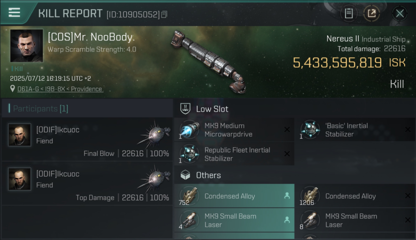Click the Others section header
416x240 pixels.
coord(208,175)
